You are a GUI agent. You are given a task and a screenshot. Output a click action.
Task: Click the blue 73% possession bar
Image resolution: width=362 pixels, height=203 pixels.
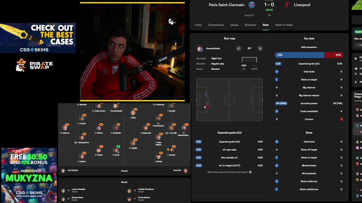tap(299, 55)
